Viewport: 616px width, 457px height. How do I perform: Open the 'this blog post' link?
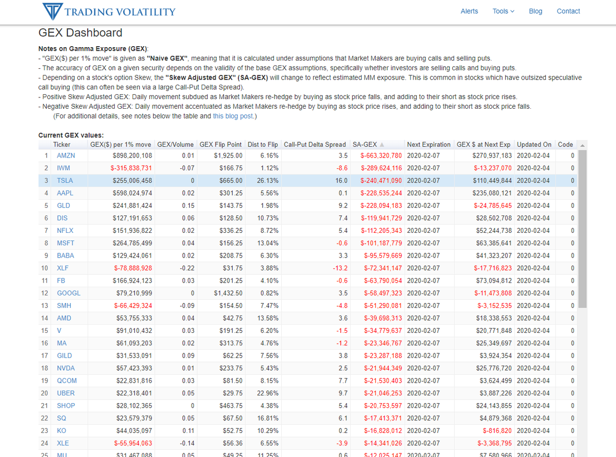(x=234, y=116)
